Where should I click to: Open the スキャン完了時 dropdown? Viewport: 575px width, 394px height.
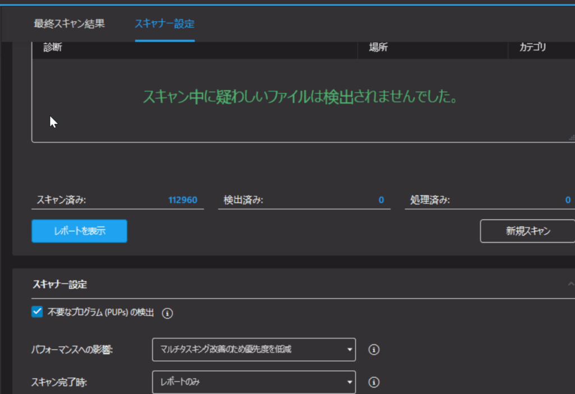click(x=254, y=382)
